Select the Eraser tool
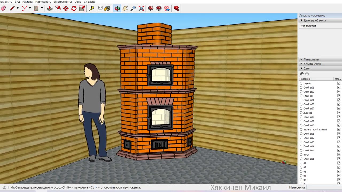The image size is (342, 192). [3, 9]
